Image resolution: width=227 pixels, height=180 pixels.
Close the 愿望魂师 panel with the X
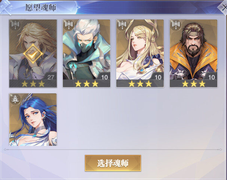click(x=223, y=7)
